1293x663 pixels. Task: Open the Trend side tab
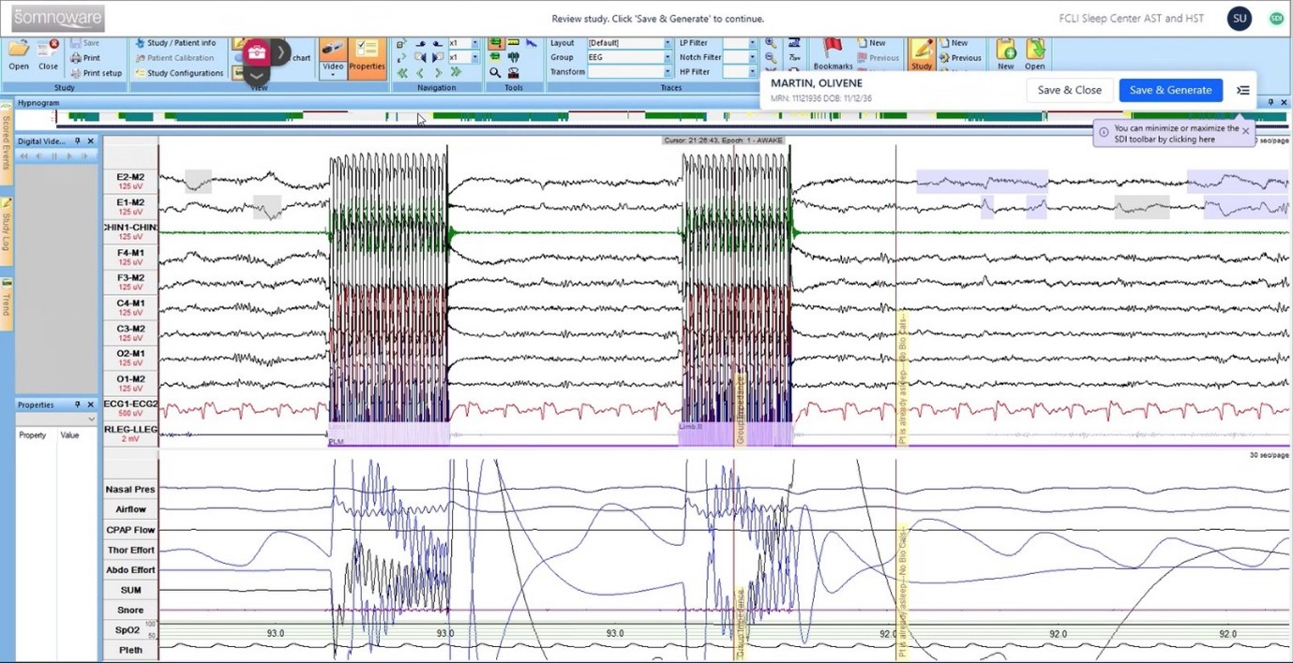tap(7, 302)
